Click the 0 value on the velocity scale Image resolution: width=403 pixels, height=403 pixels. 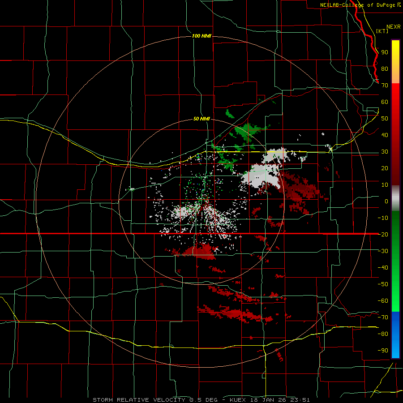pyautogui.click(x=386, y=201)
